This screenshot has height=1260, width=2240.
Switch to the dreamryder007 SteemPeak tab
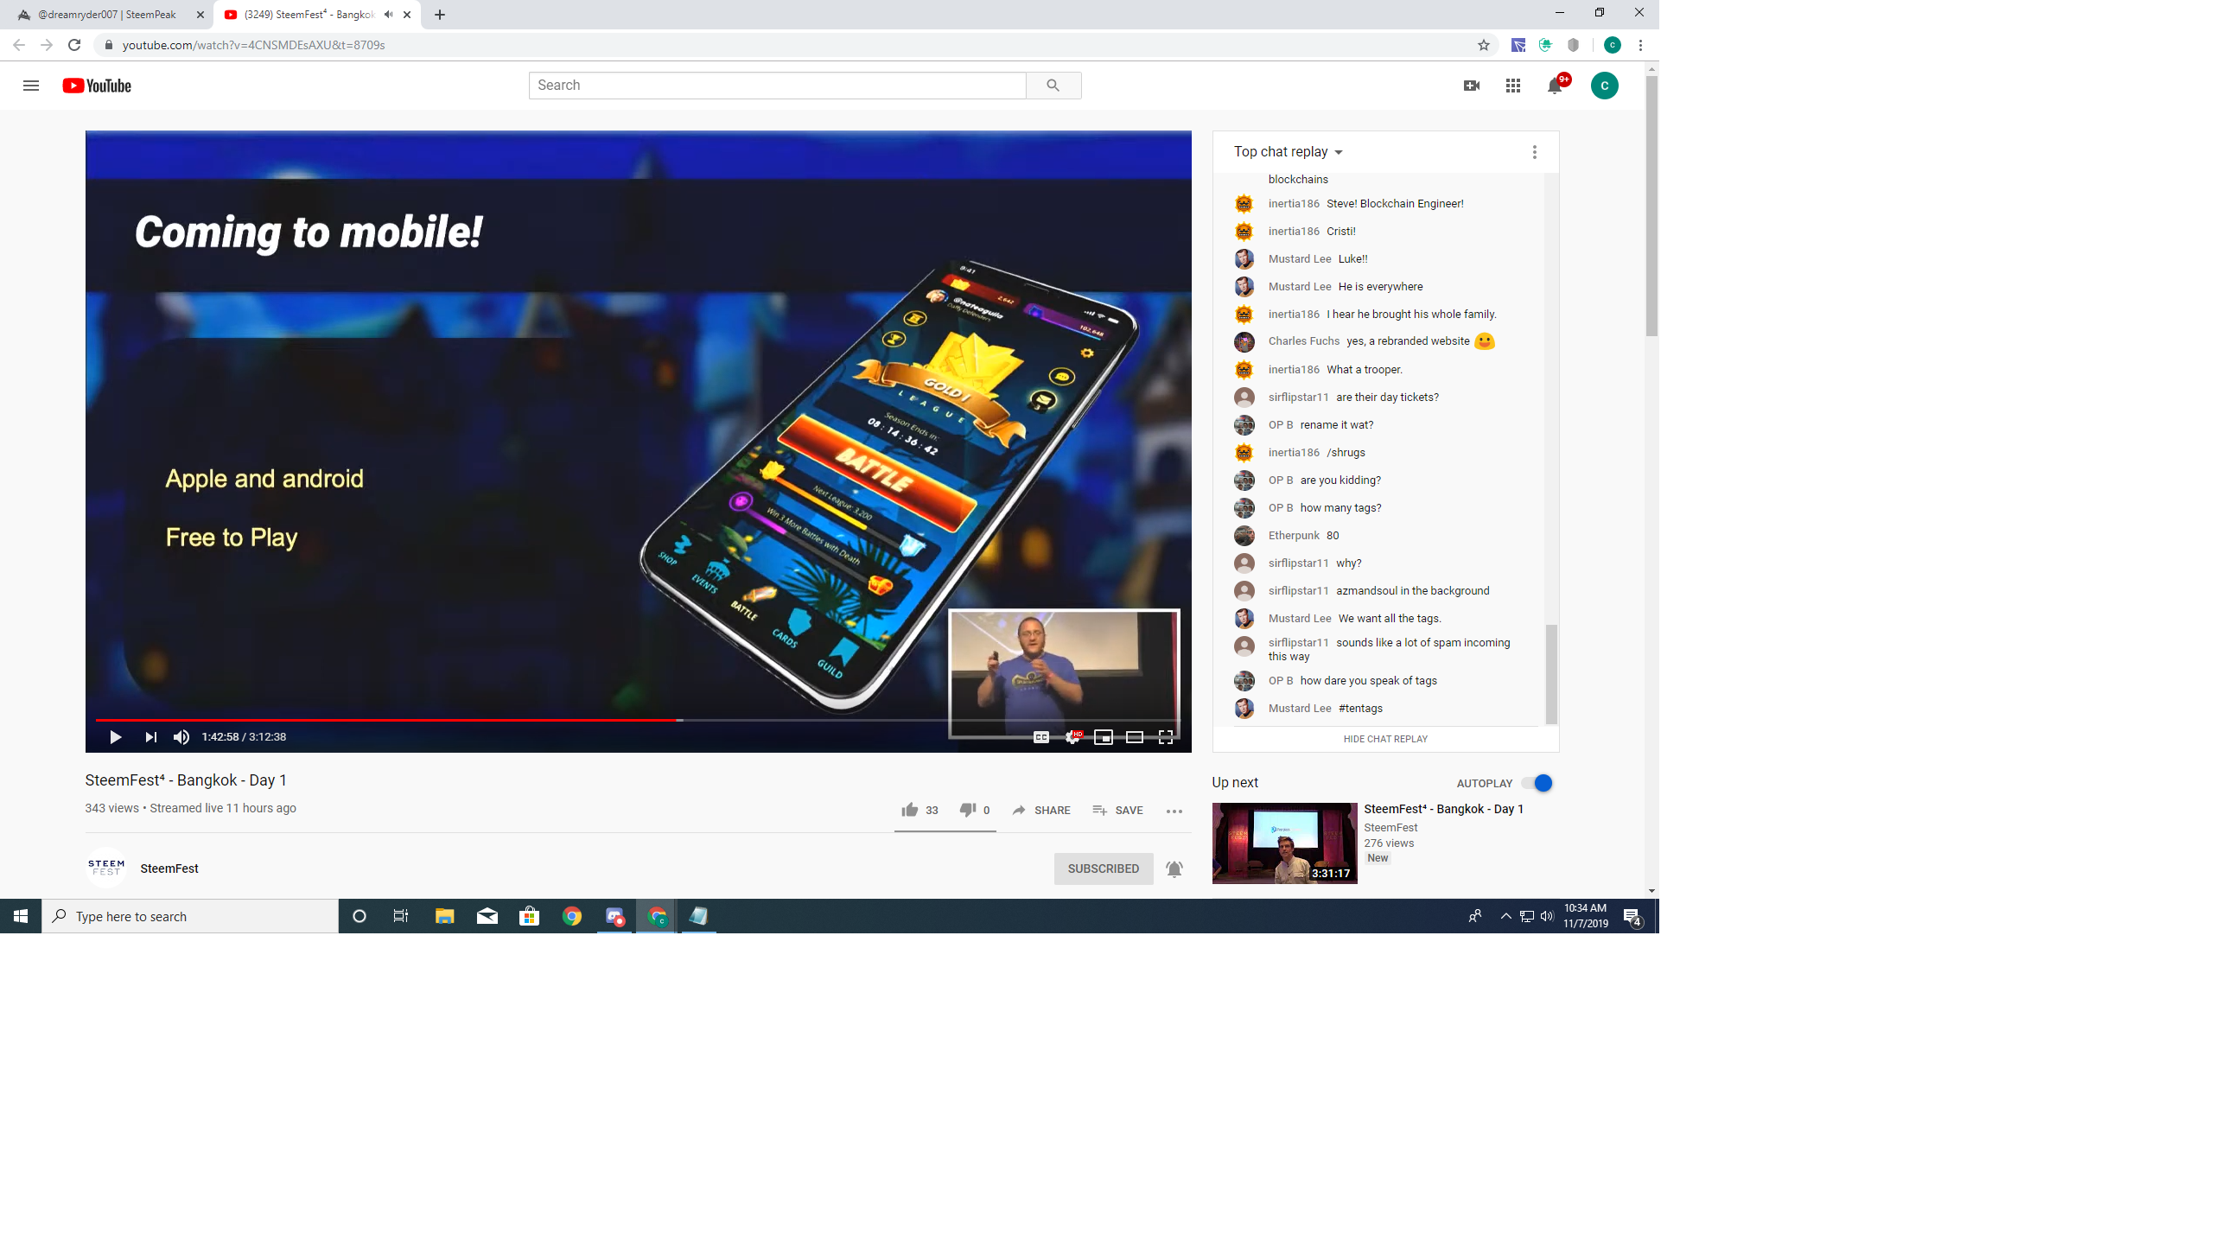(x=106, y=15)
